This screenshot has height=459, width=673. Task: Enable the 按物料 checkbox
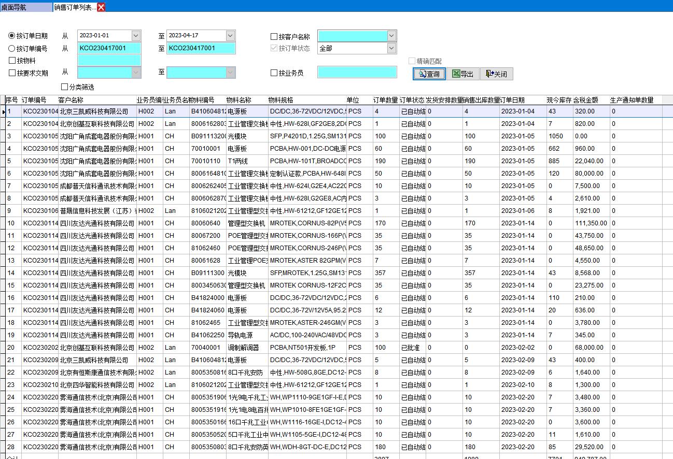pos(12,61)
